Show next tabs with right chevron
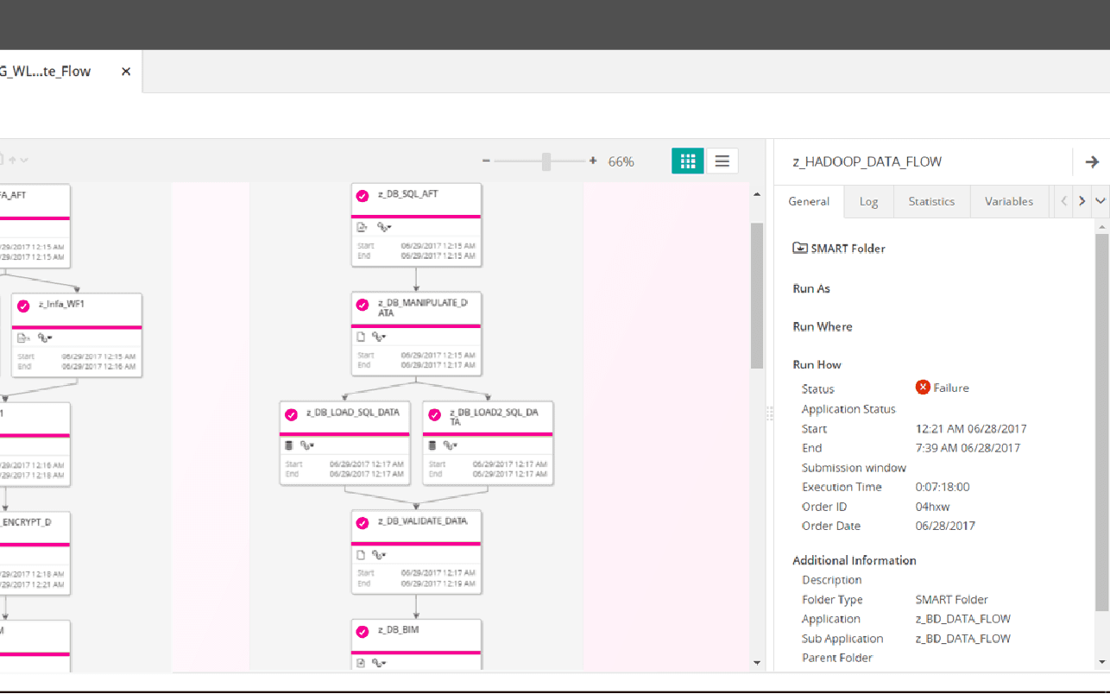This screenshot has width=1110, height=694. tap(1082, 201)
